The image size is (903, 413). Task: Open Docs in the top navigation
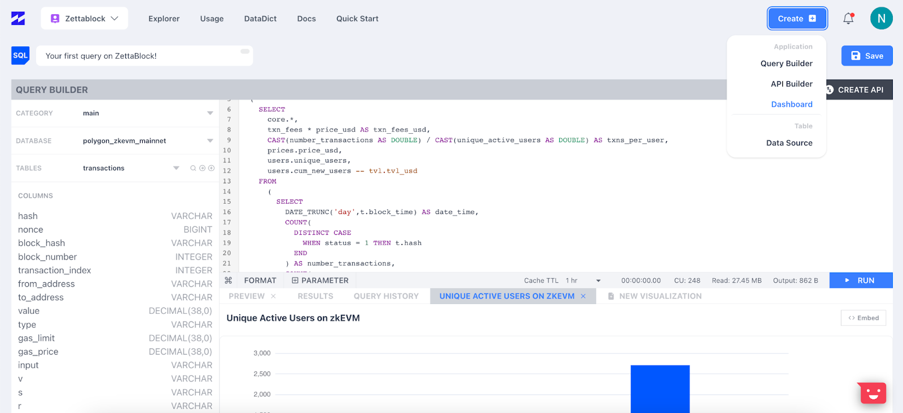[x=306, y=19]
